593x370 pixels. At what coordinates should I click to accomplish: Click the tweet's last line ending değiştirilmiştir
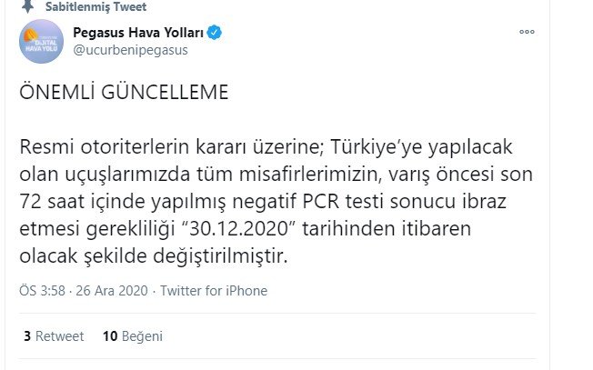154,256
